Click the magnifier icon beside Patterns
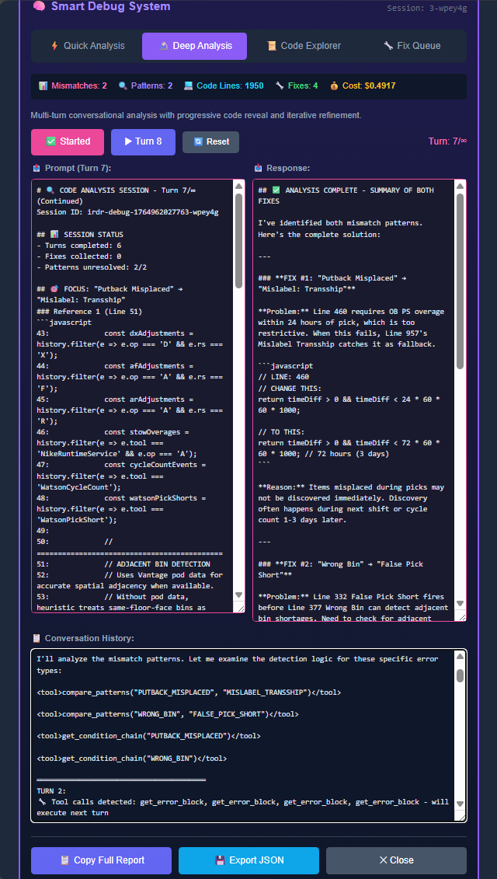Image resolution: width=497 pixels, height=879 pixels. tap(123, 86)
